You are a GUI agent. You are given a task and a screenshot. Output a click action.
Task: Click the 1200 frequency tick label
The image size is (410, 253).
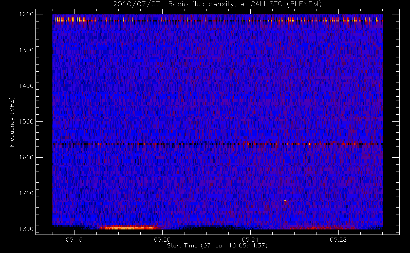click(x=26, y=14)
